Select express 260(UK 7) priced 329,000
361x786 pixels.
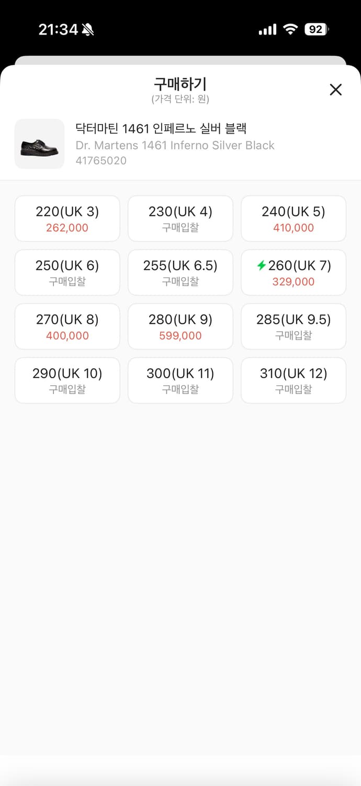coord(293,272)
